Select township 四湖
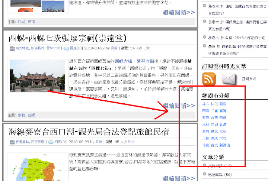This screenshot has height=181, width=268. (x=223, y=118)
